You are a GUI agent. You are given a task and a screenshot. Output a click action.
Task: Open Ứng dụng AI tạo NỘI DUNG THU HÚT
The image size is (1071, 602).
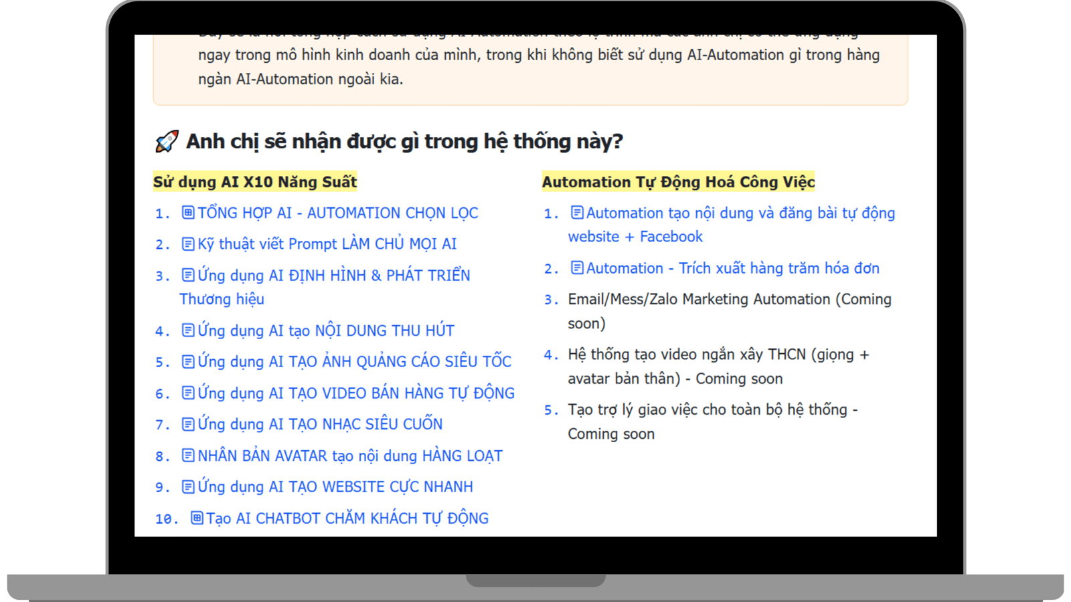coord(325,330)
